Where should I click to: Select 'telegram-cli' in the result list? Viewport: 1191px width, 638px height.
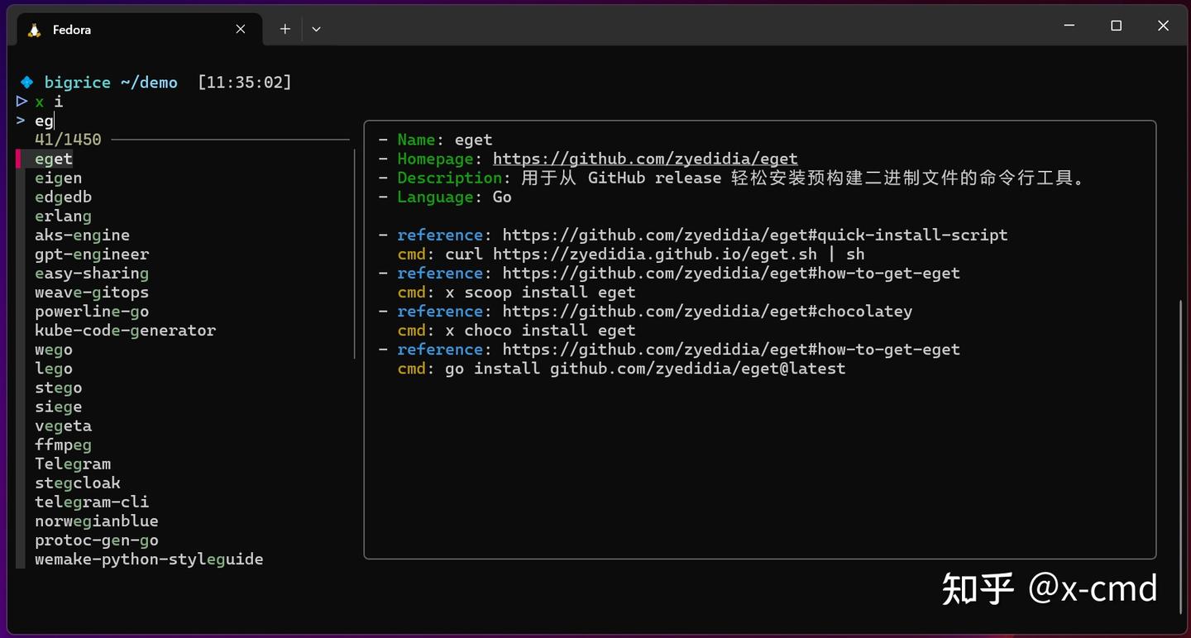click(x=92, y=501)
